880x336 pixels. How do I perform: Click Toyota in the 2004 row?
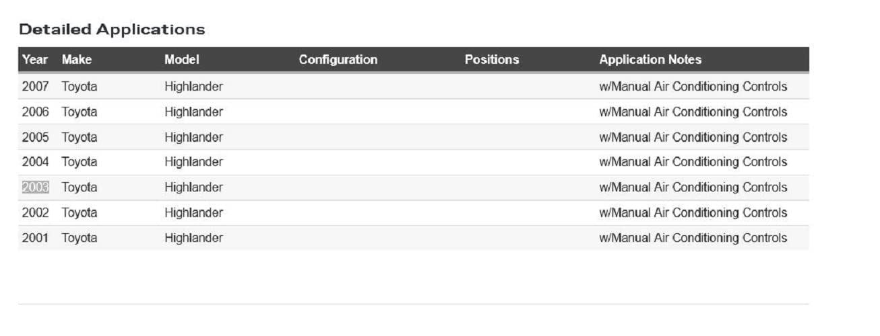point(80,162)
